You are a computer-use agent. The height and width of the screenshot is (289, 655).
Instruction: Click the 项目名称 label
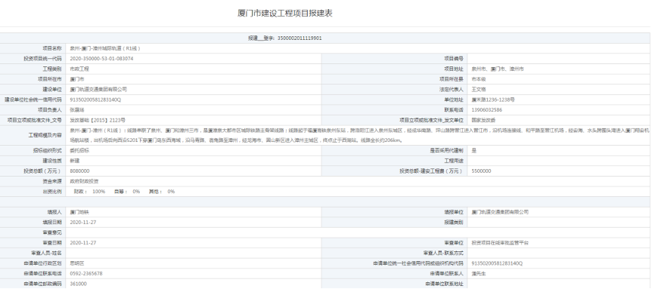(x=52, y=48)
